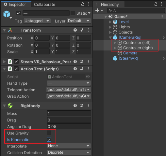Click the GameObject cube icon in Inspector
Image resolution: width=166 pixels, height=156 pixels.
point(7,14)
